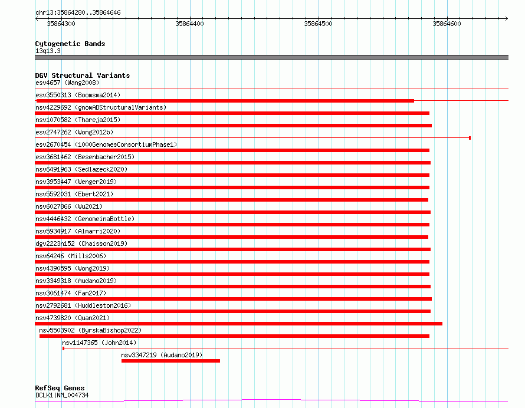Image resolution: width=525 pixels, height=408 pixels.
Task: Click the nsv1147365 start marker square
Action: 63,348
